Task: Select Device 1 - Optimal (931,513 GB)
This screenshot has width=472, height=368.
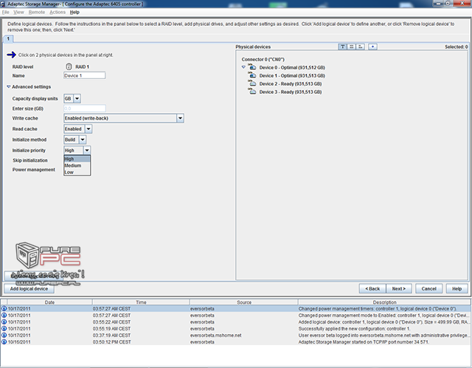Action: pos(292,75)
